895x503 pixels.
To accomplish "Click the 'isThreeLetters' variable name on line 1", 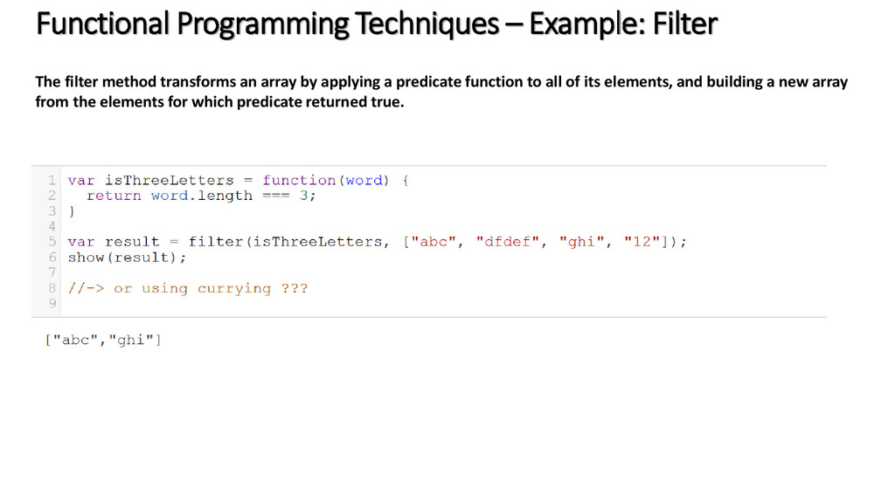I will pos(169,180).
